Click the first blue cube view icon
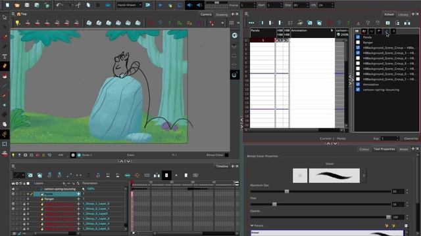Image resolution: width=421 pixels, height=236 pixels. click(89, 23)
